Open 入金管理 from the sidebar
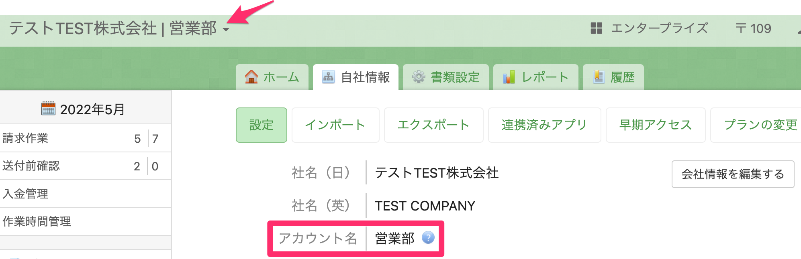This screenshot has width=801, height=259. tap(25, 194)
